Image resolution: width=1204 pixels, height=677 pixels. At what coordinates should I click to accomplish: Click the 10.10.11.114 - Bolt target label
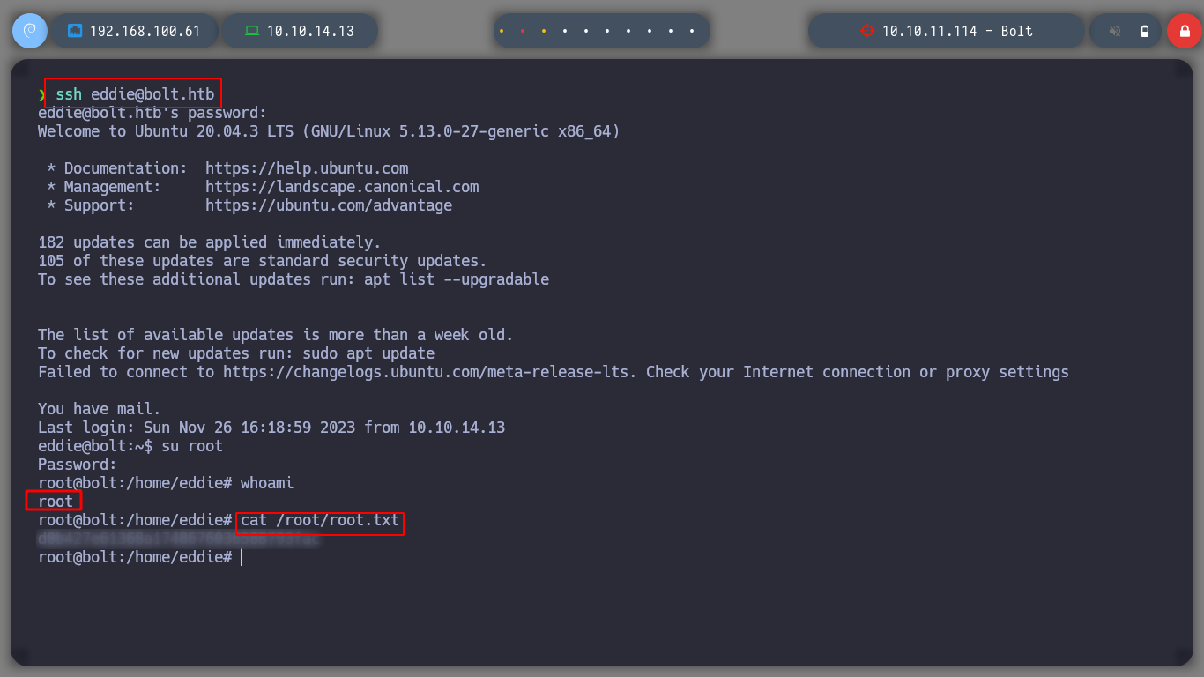(957, 31)
